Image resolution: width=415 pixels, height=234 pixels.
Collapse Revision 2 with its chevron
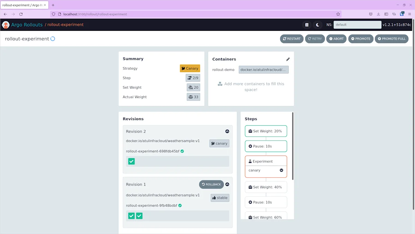pyautogui.click(x=227, y=132)
